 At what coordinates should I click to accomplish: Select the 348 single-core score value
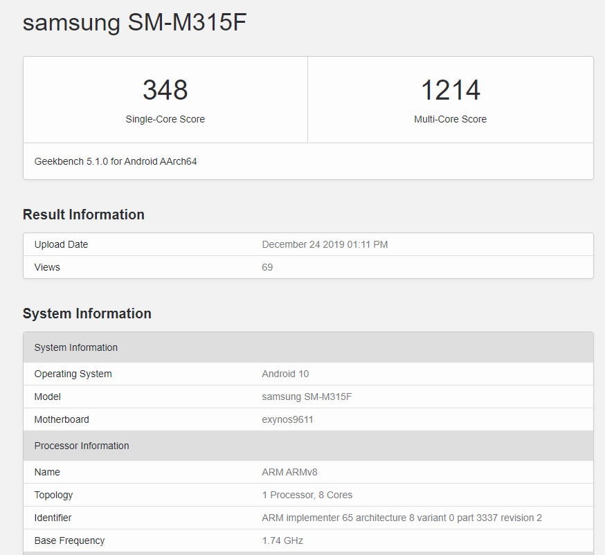click(x=165, y=90)
